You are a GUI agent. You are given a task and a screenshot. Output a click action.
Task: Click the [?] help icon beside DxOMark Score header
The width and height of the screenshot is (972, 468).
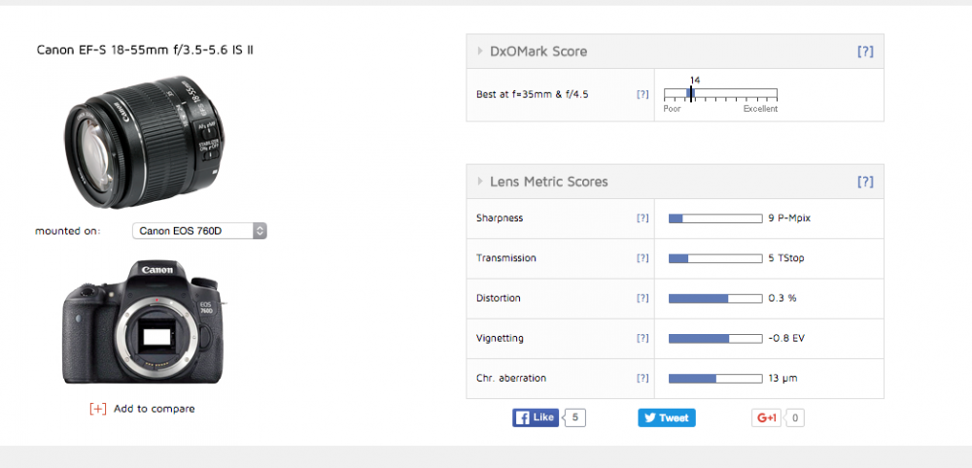[x=865, y=51]
